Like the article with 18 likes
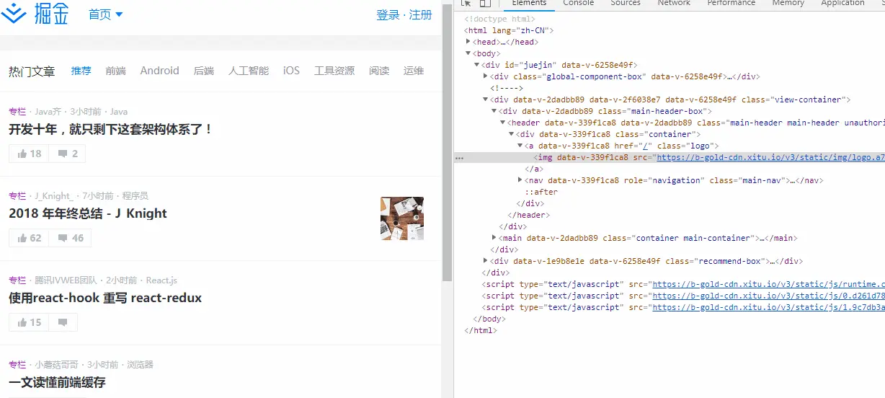 tap(29, 154)
